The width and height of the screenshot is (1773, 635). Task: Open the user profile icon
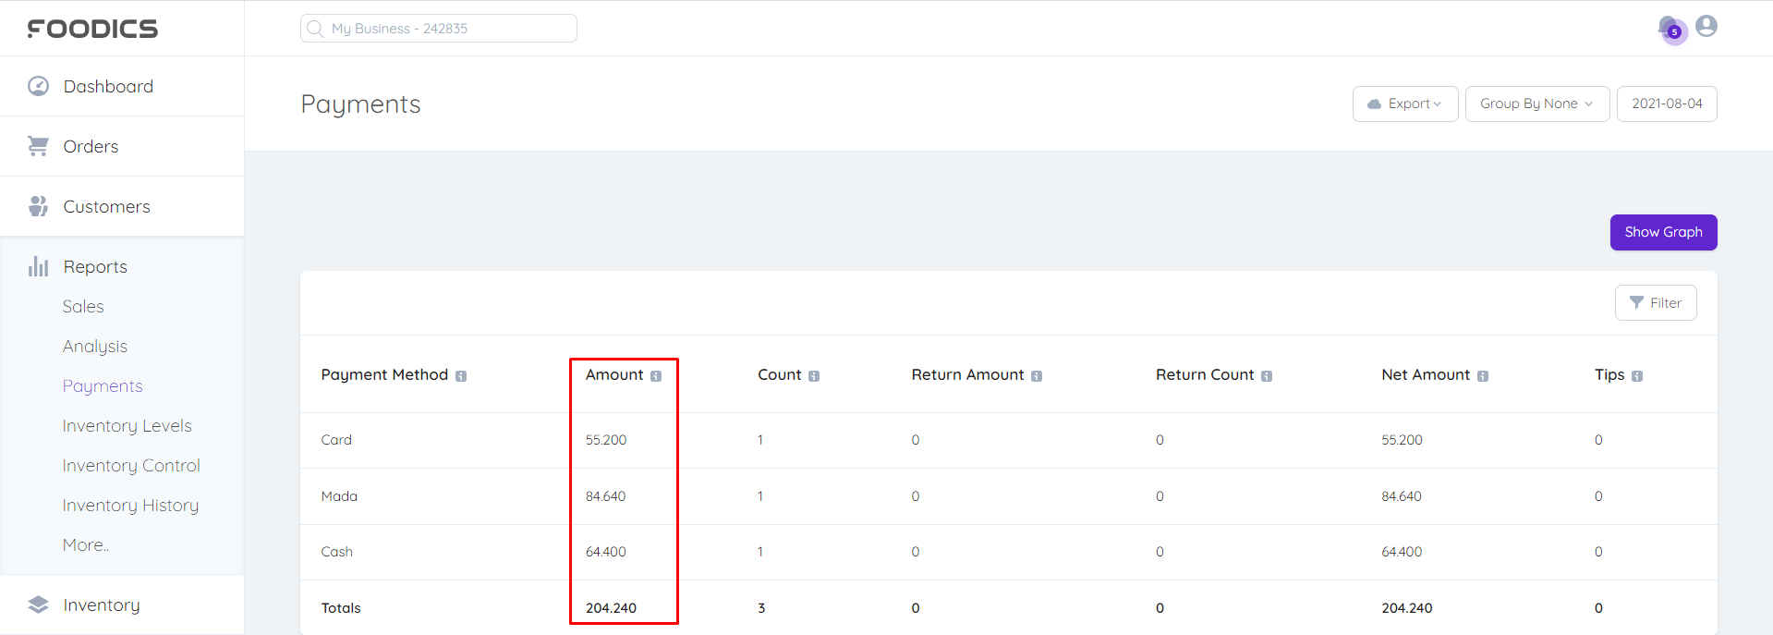pyautogui.click(x=1706, y=26)
